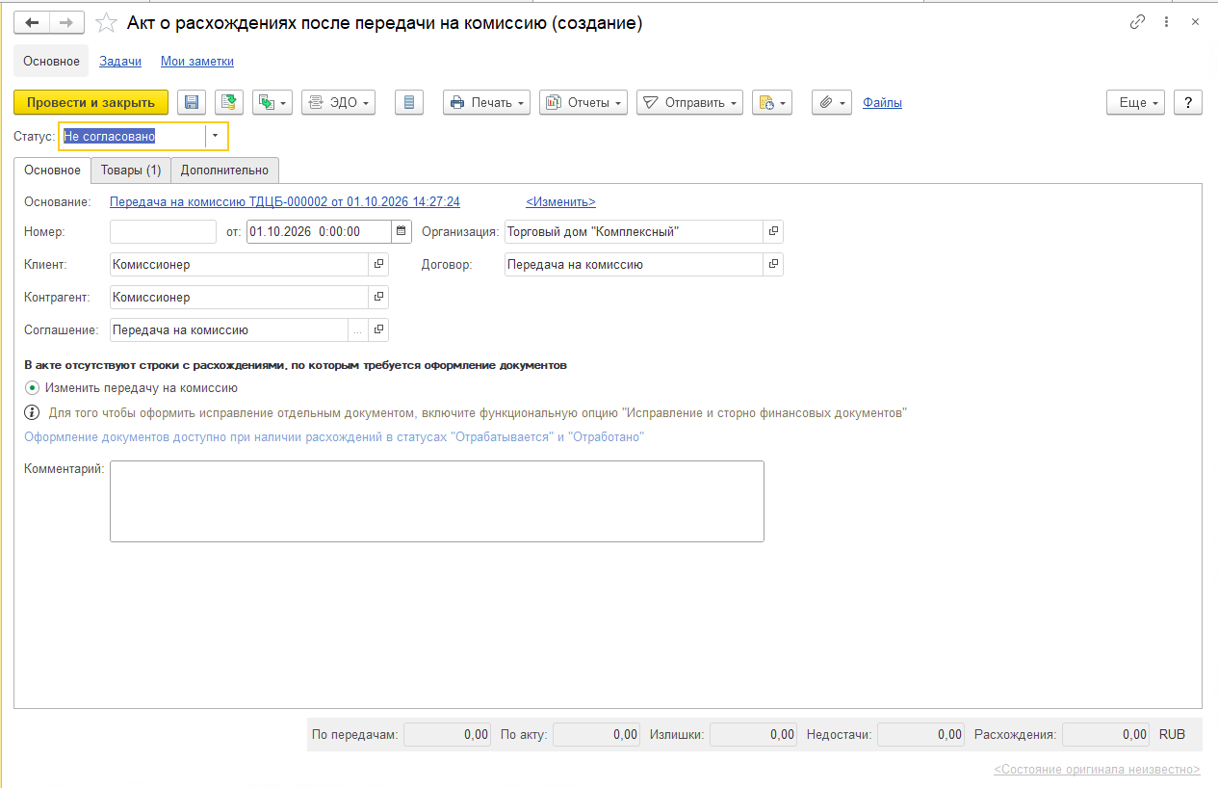1218x788 pixels.
Task: Open the list icon after ЭДО
Action: pos(409,102)
